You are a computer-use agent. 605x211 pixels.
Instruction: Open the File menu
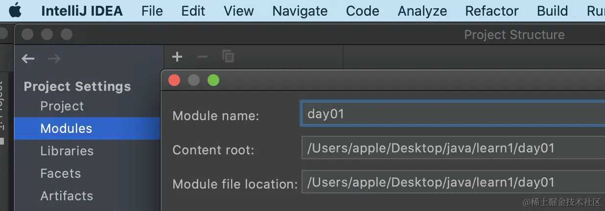coord(152,11)
